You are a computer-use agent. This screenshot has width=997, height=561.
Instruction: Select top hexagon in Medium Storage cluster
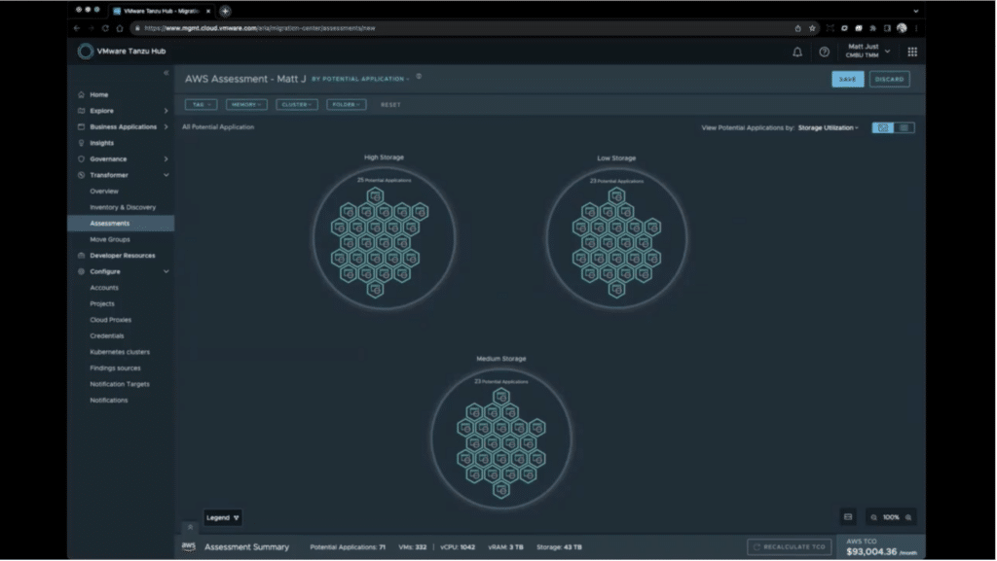pos(501,397)
